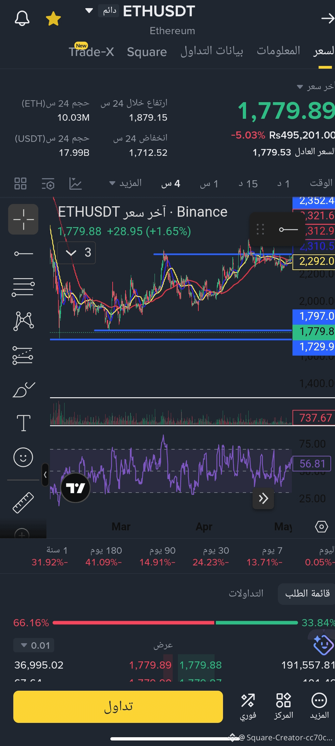Select the ruler measure tool

click(23, 503)
